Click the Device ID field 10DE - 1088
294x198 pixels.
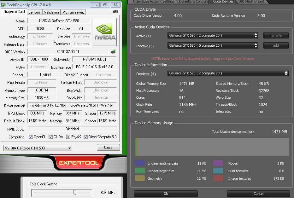click(38, 59)
